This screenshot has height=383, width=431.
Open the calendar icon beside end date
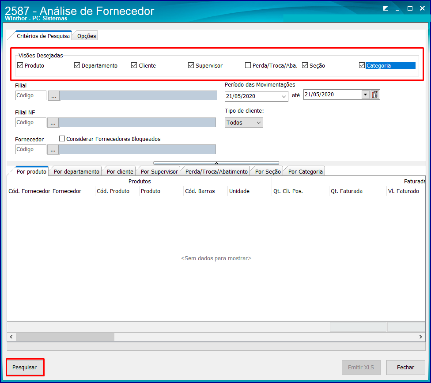pyautogui.click(x=375, y=95)
